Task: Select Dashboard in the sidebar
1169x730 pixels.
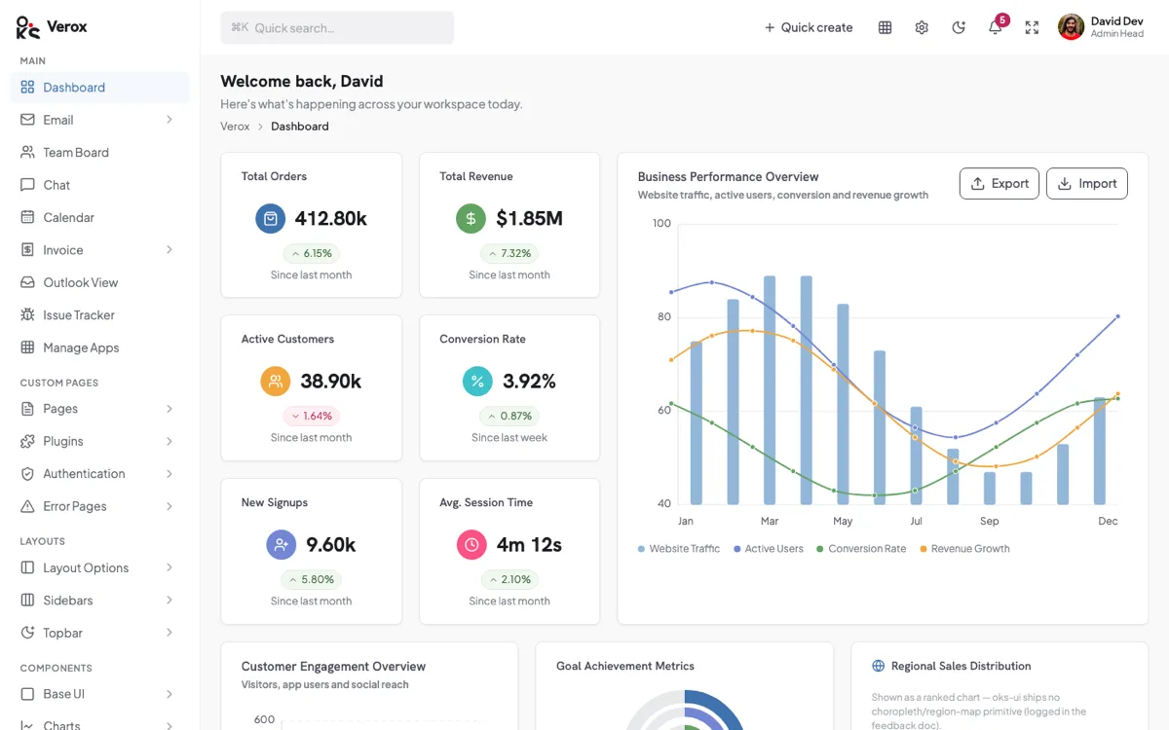Action: coord(99,88)
